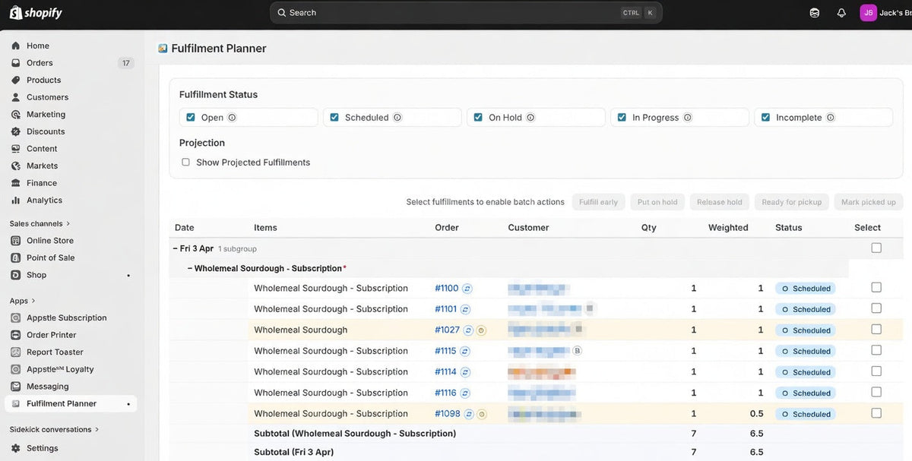The image size is (912, 461).
Task: Click the Finance icon in sidebar
Action: click(x=15, y=183)
